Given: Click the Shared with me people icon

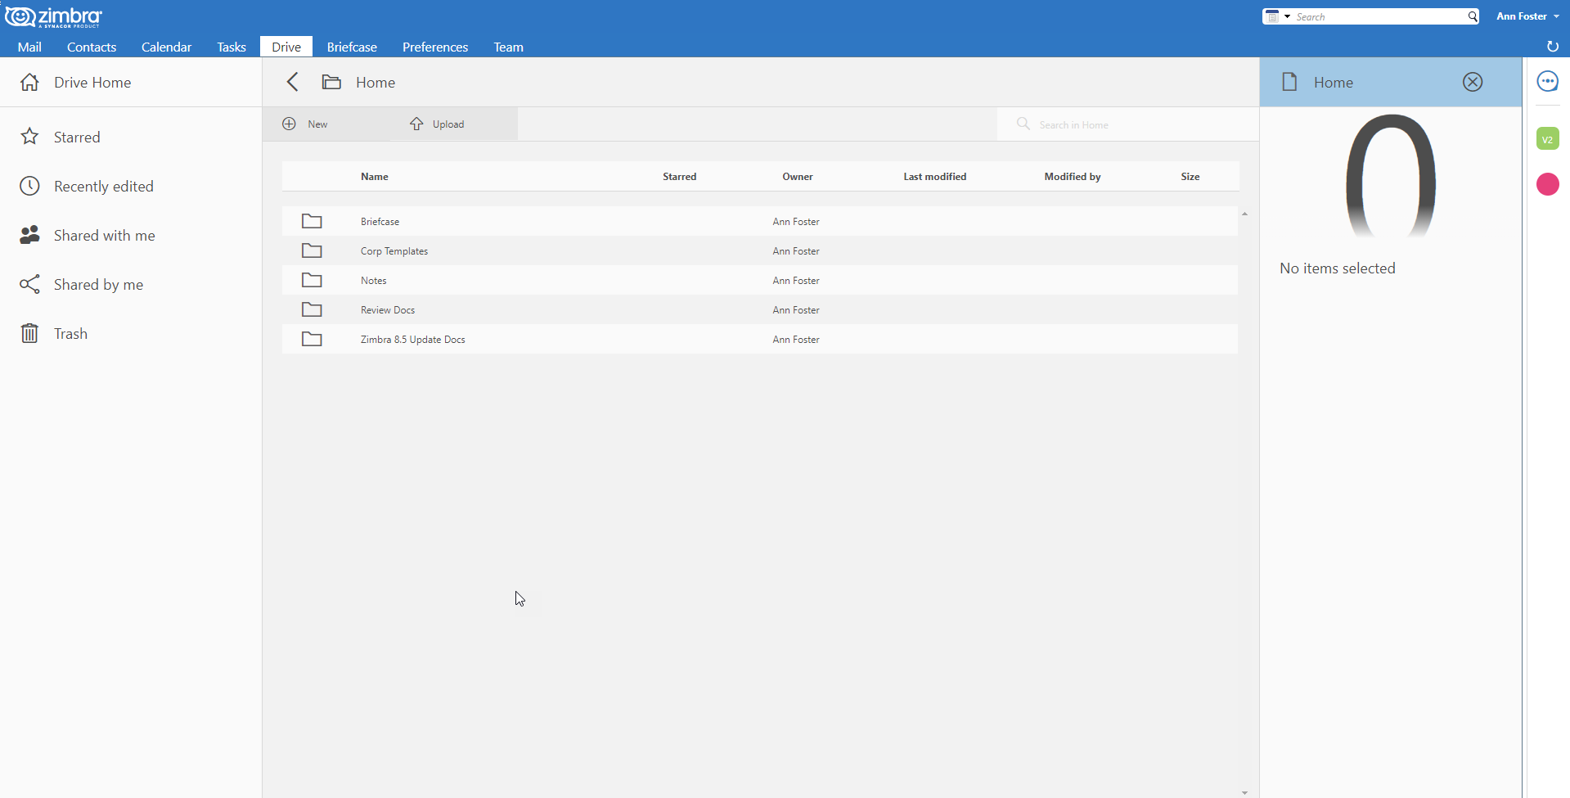Looking at the screenshot, I should [x=29, y=235].
